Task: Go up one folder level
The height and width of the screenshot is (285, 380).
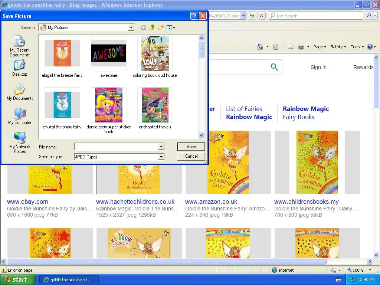Action: click(x=152, y=27)
